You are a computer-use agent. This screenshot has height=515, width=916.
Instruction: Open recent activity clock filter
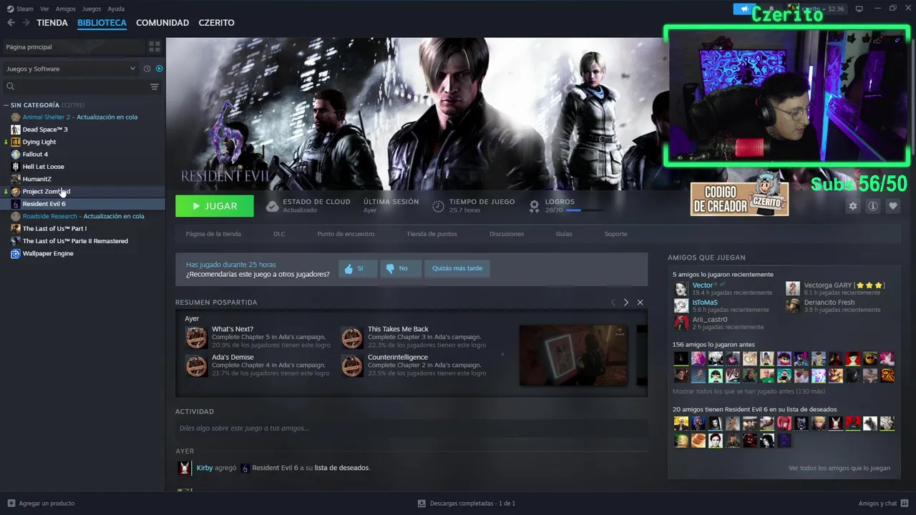(x=147, y=69)
